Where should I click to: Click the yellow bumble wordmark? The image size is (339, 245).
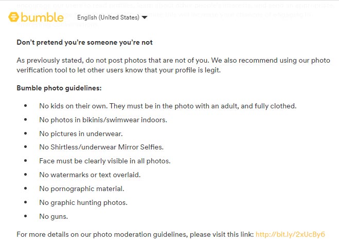[42, 17]
